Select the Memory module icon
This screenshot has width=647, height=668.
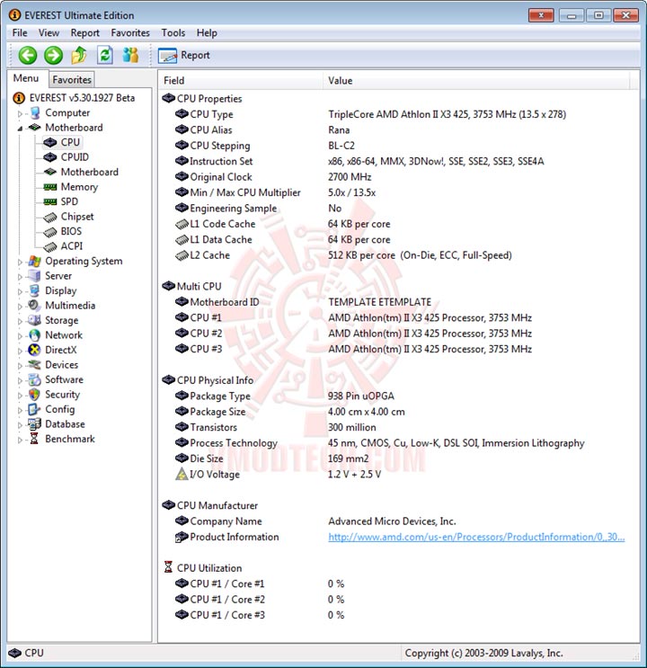point(50,187)
